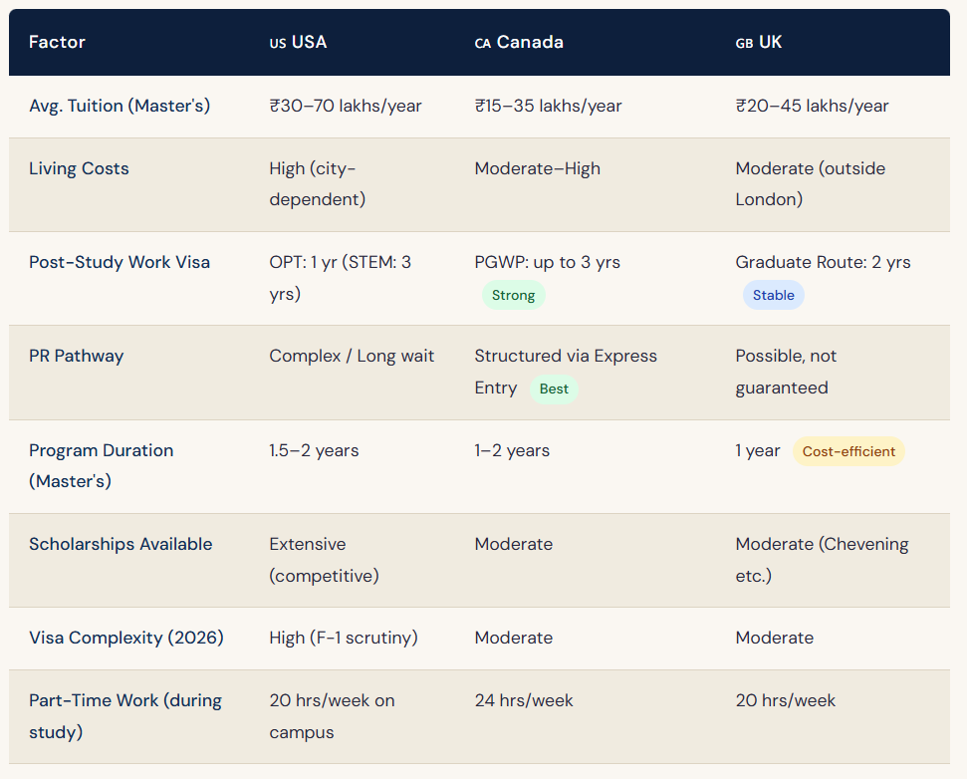Select the Canada 24 hrs/week cell
967x779 pixels.
pyautogui.click(x=524, y=700)
